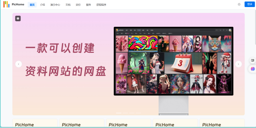Open the 文档 nav item
Screen dimensions: 256x128
[x=68, y=5]
